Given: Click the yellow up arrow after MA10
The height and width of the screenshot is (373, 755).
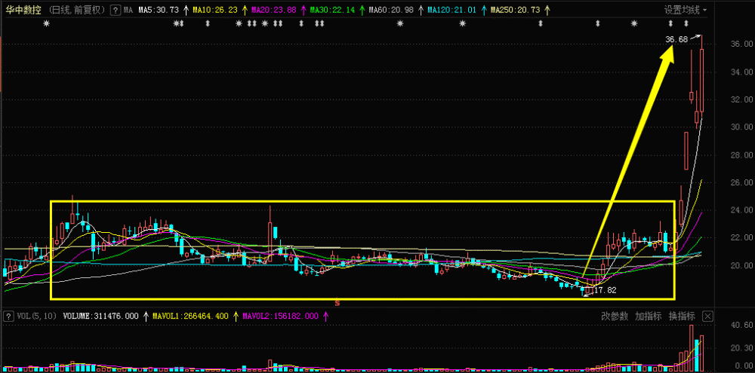Looking at the screenshot, I should (x=245, y=10).
